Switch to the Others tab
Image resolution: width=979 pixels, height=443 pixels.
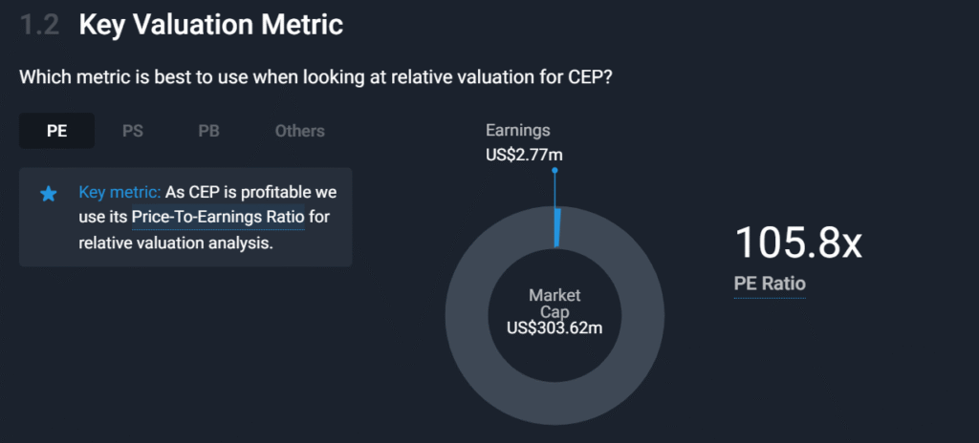(x=299, y=131)
